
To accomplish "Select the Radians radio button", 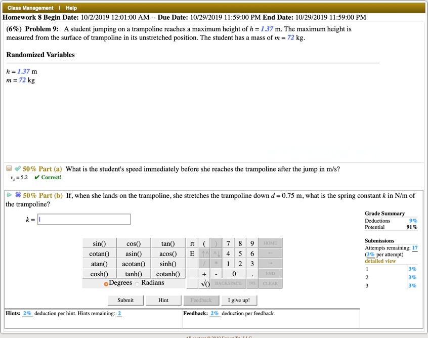I will 137,284.
